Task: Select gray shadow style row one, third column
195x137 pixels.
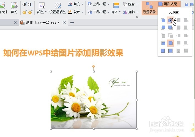Action: point(178,20)
